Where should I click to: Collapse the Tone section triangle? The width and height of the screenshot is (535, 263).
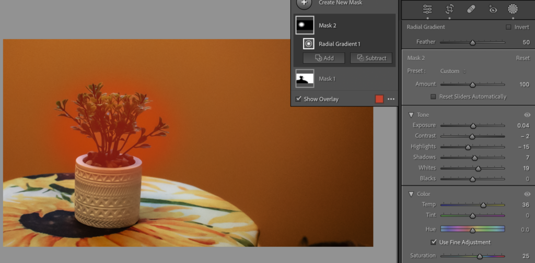(411, 115)
